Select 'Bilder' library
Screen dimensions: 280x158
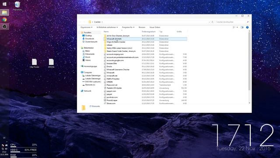click(87, 51)
